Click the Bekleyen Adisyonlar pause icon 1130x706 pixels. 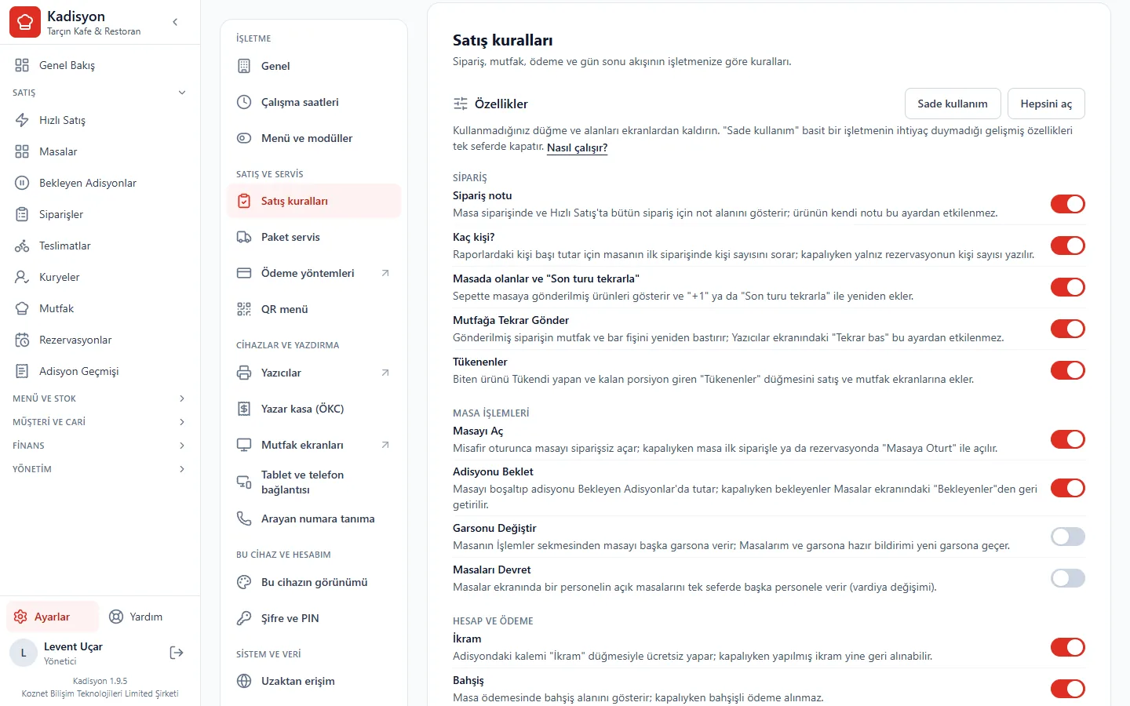[22, 183]
